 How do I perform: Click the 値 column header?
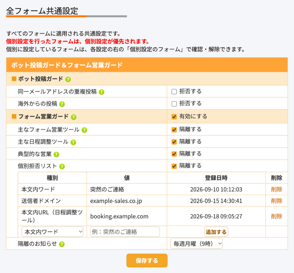pos(127,178)
